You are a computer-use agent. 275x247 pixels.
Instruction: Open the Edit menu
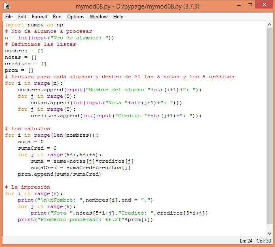click(x=22, y=17)
